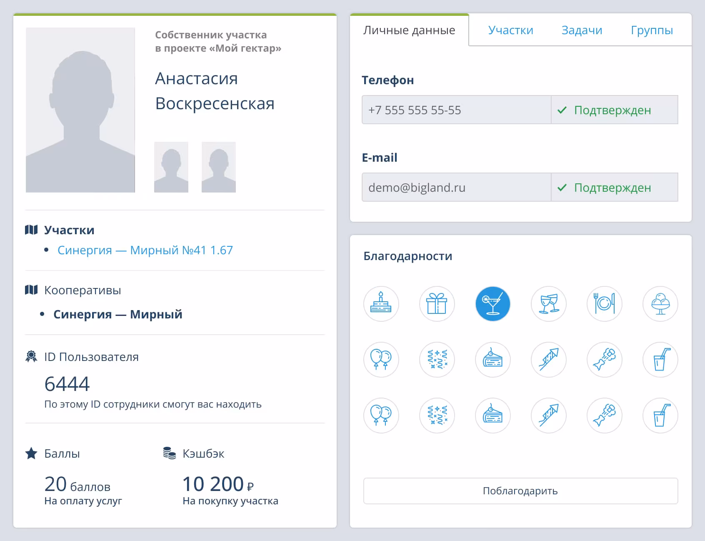Click the 10 200 ₽ cashback amount
The width and height of the screenshot is (705, 541).
pos(218,484)
